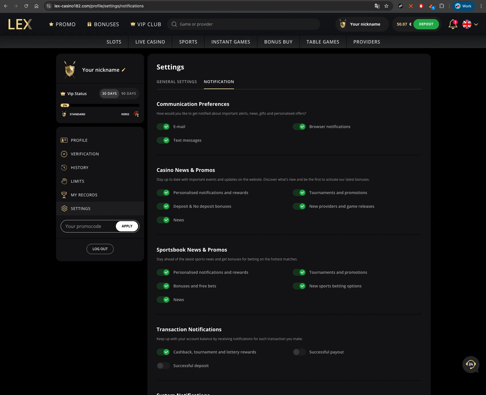
Task: Click the Vip Status crown icon
Action: point(63,94)
